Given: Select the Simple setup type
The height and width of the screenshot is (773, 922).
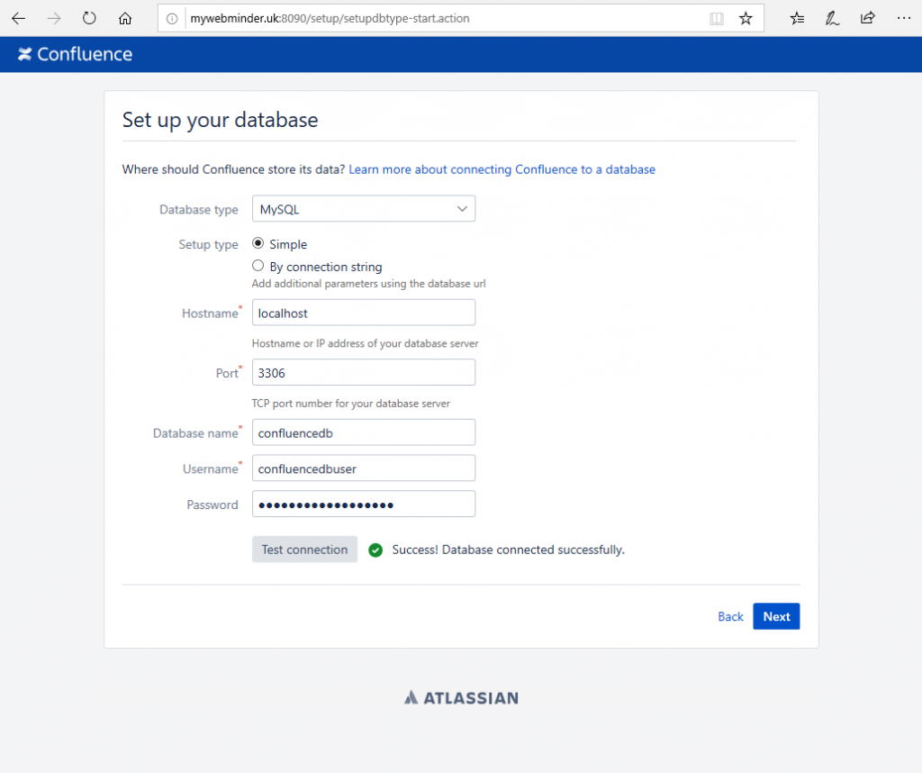Looking at the screenshot, I should [x=258, y=243].
